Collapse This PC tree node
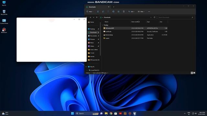The width and height of the screenshot is (207, 116). [x=86, y=67]
